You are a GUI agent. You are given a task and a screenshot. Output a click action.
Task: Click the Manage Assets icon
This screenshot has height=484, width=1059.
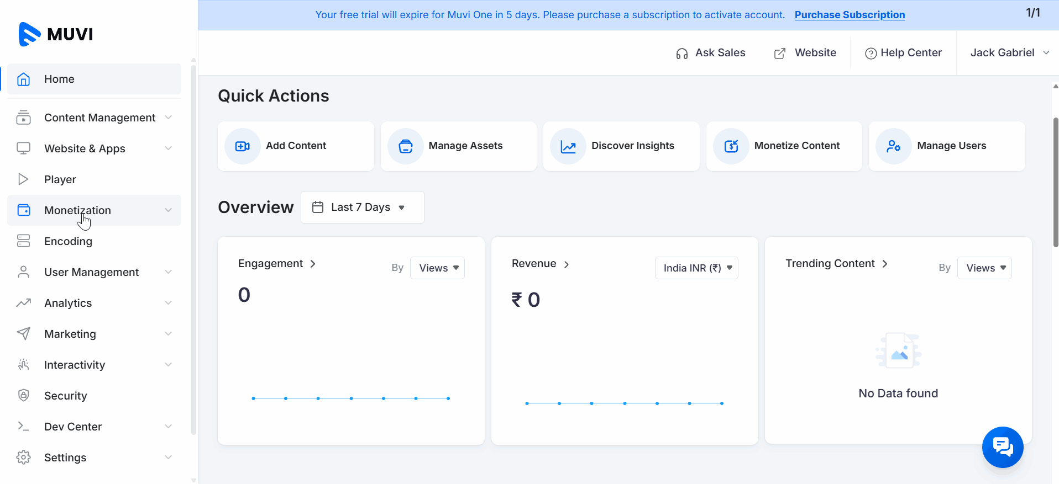pyautogui.click(x=405, y=146)
